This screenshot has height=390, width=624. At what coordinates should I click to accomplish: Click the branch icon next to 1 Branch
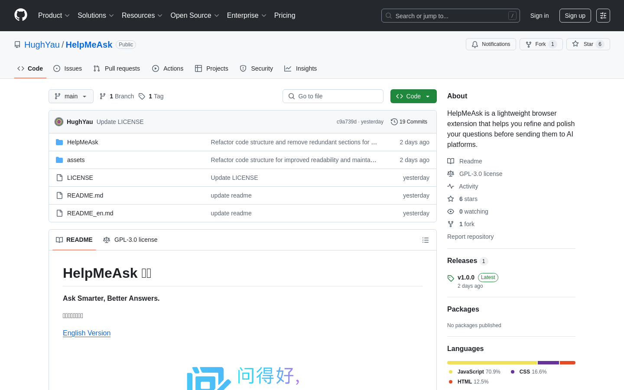[103, 96]
